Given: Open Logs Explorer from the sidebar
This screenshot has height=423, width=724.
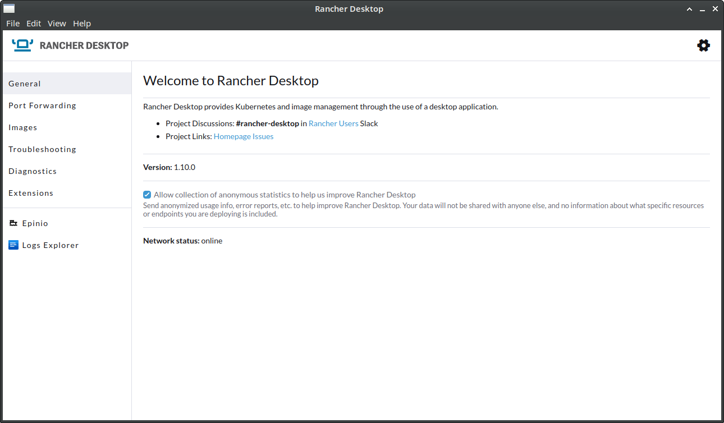Looking at the screenshot, I should click(51, 245).
